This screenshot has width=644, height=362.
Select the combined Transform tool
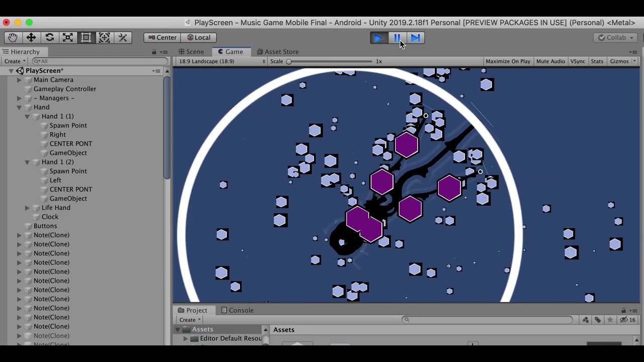pos(104,38)
